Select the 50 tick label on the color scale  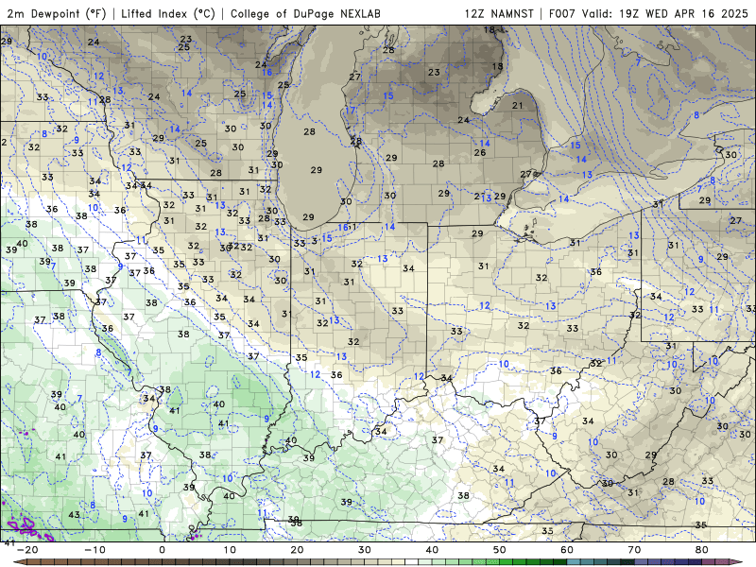click(500, 550)
